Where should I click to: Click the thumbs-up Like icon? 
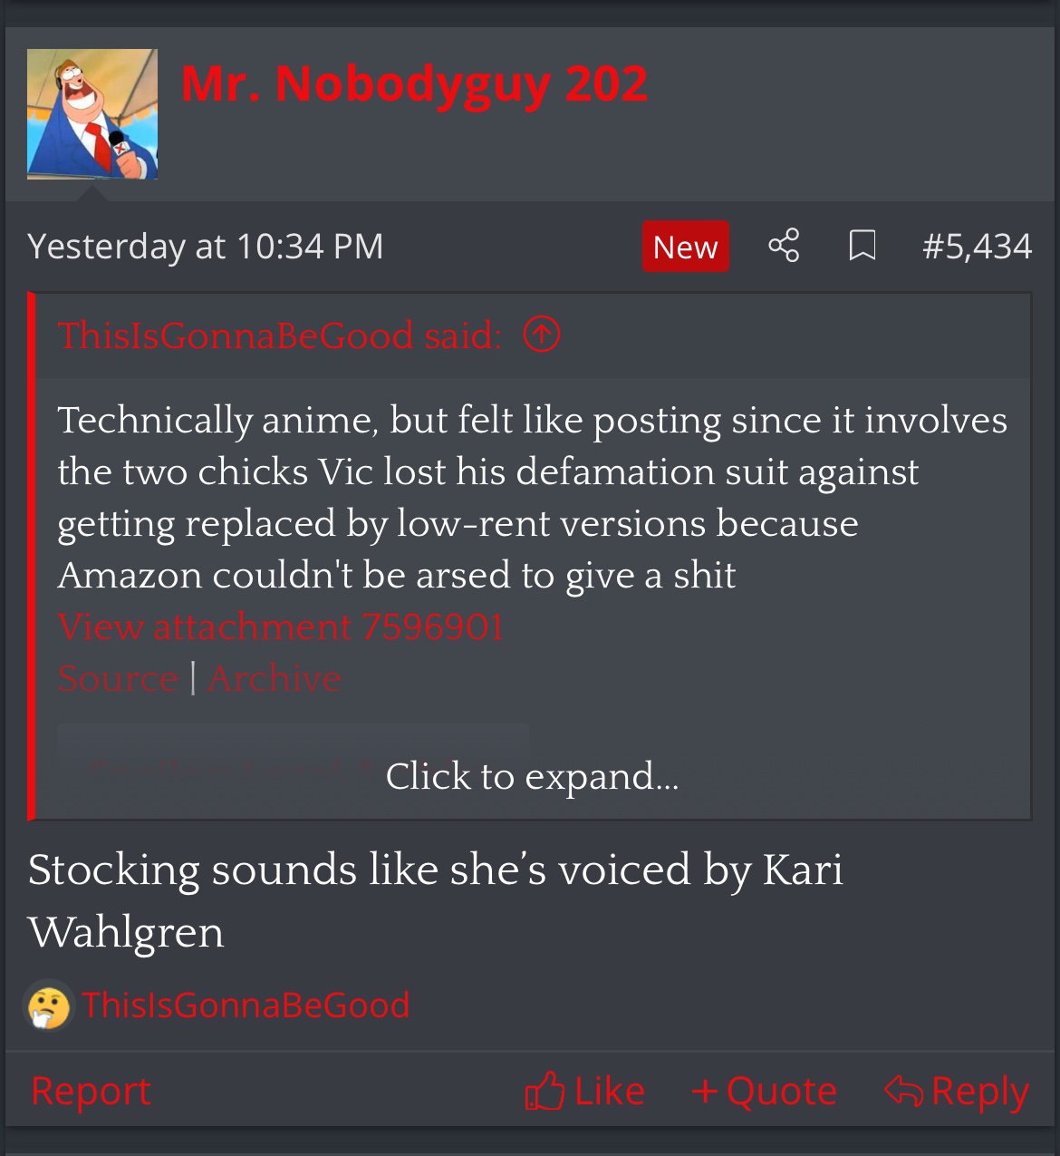click(x=544, y=1091)
